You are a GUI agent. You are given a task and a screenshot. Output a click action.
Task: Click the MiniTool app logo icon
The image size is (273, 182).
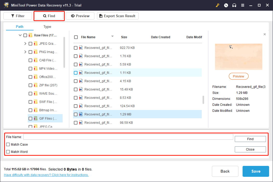tap(6, 5)
